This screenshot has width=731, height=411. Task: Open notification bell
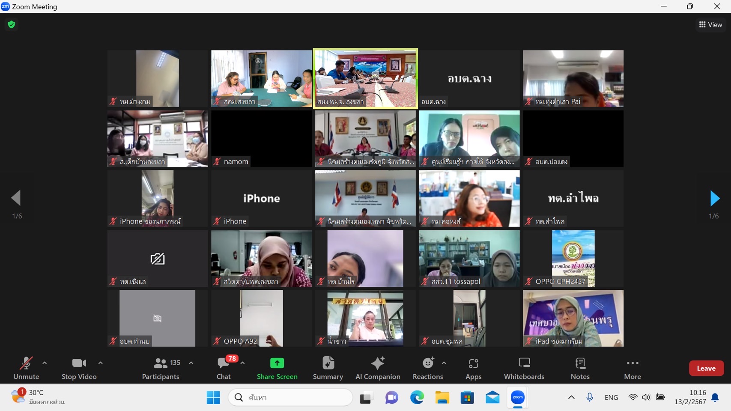coord(715,398)
